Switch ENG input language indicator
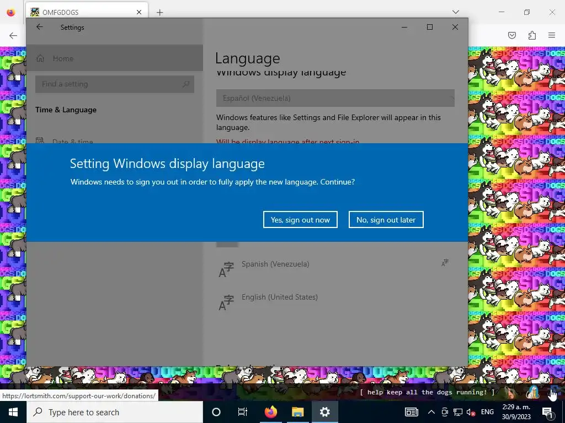 click(488, 412)
